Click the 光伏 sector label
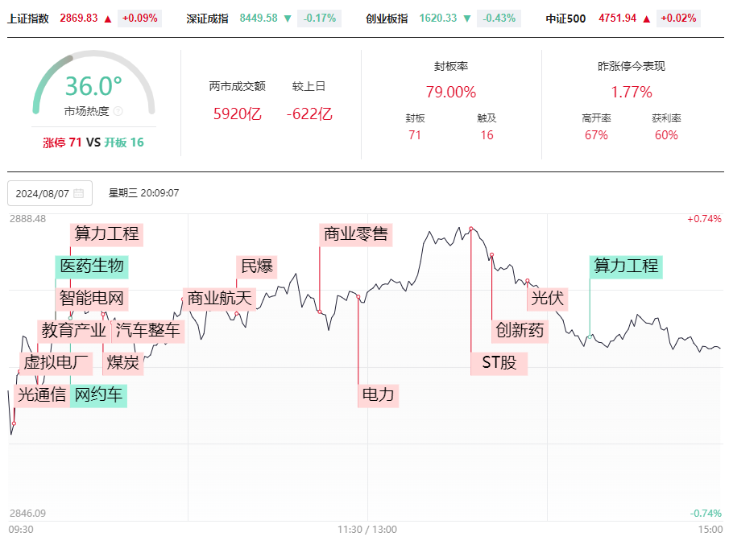The height and width of the screenshot is (549, 729). coord(547,299)
